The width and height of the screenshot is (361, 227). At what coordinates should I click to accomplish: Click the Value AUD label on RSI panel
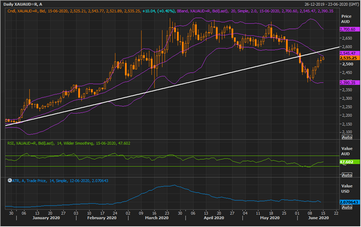coord(346,151)
